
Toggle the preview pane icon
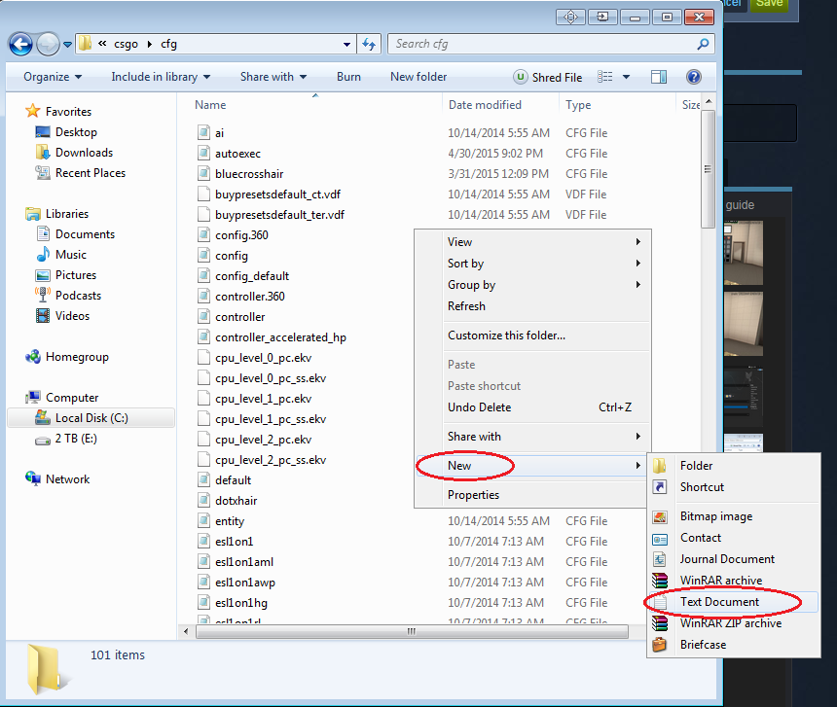[659, 77]
